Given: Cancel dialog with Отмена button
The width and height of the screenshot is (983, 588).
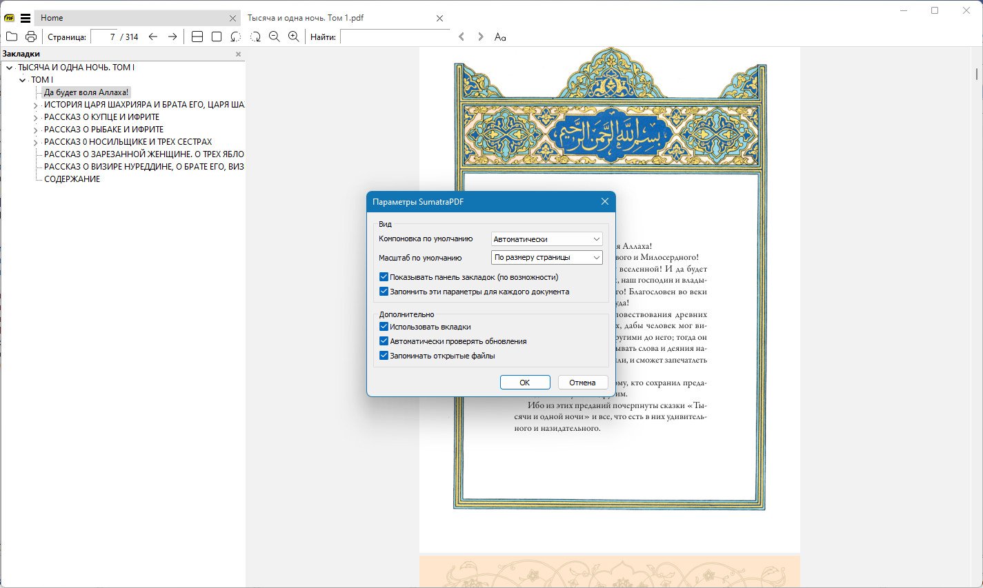Looking at the screenshot, I should [x=582, y=383].
